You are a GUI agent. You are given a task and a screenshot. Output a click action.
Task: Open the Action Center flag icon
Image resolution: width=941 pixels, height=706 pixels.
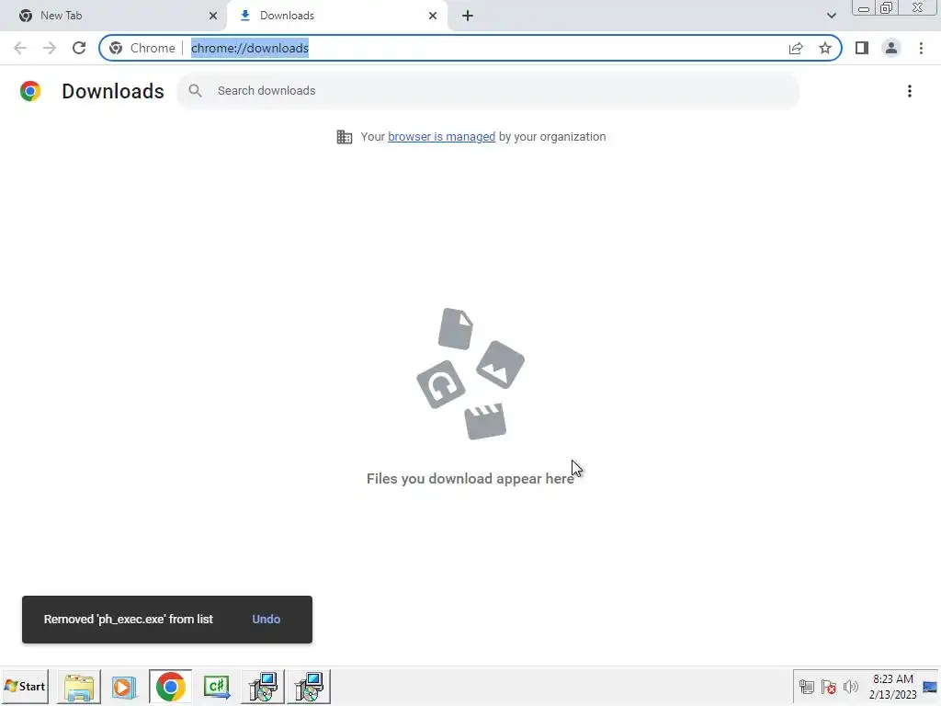click(x=828, y=686)
